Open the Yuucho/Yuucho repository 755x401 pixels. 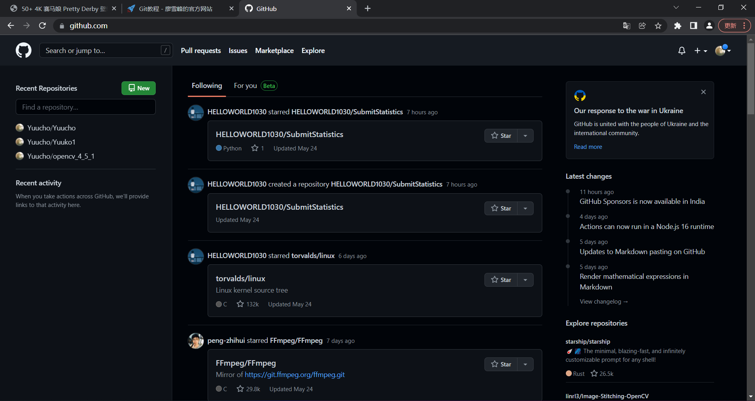pyautogui.click(x=52, y=128)
